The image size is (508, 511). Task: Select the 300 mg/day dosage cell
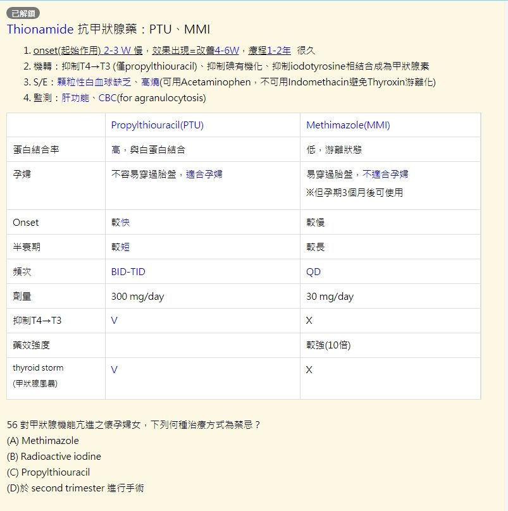(x=137, y=296)
